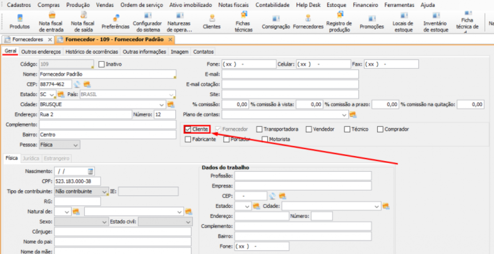Uncheck the Cliente checkbox
Screen dimensions: 494x254
tap(188, 129)
